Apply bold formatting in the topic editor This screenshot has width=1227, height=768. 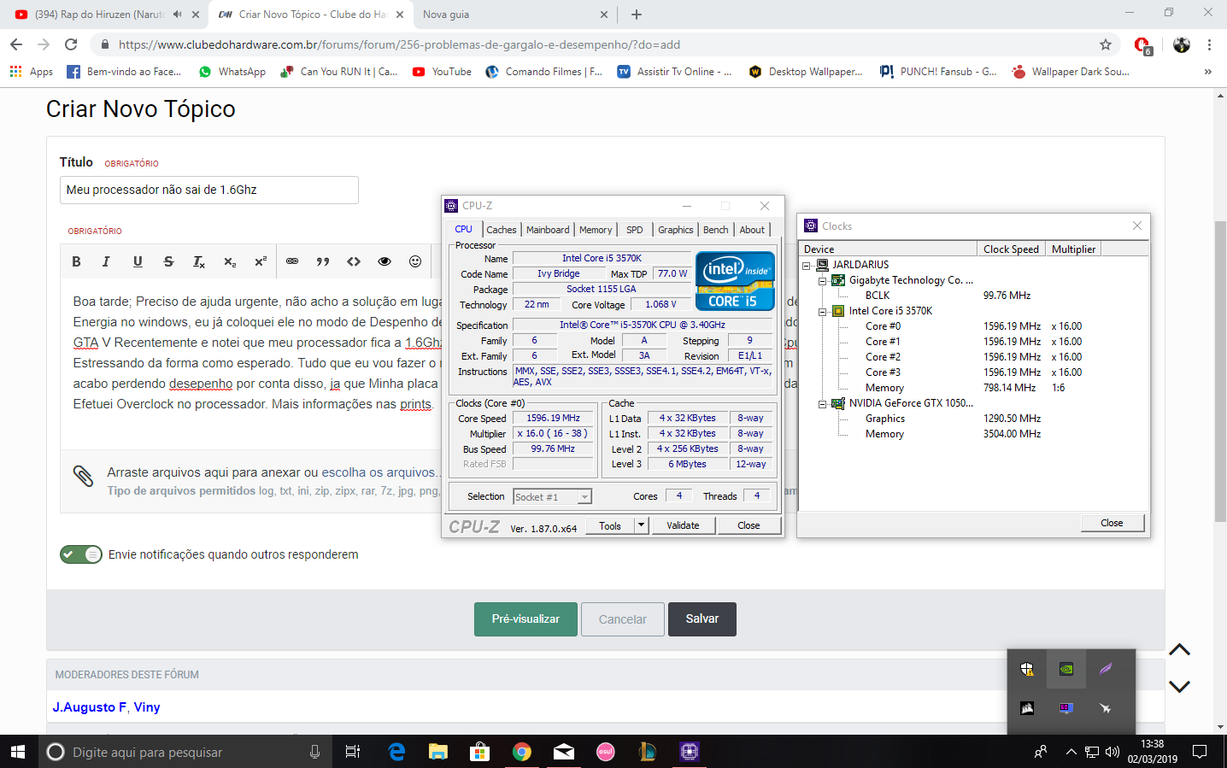coord(76,261)
